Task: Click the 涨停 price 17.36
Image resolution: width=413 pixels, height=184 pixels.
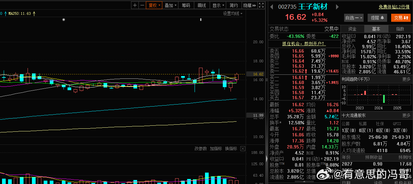Action: pyautogui.click(x=298, y=141)
